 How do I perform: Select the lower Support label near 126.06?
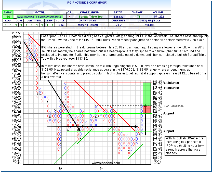click(x=168, y=131)
